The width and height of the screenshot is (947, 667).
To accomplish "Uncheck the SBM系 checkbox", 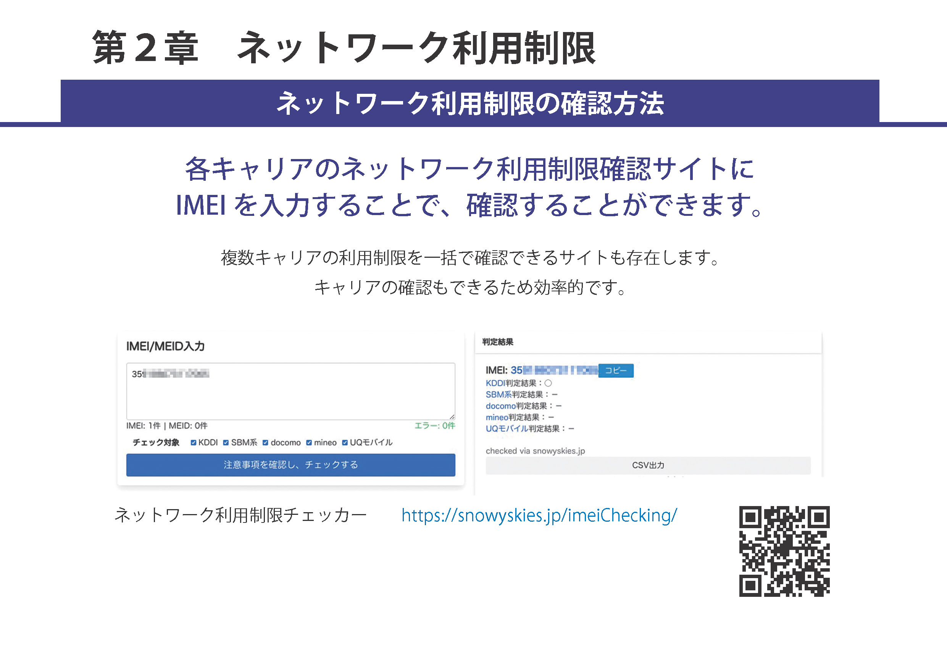I will [226, 442].
